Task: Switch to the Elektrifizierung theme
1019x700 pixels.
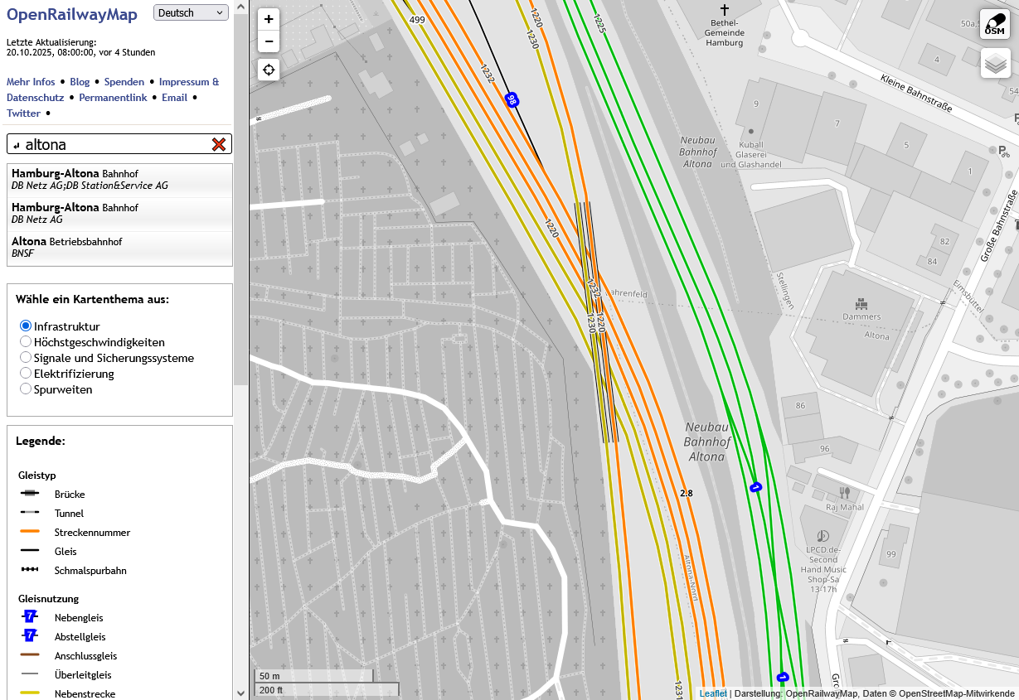Action: (26, 374)
